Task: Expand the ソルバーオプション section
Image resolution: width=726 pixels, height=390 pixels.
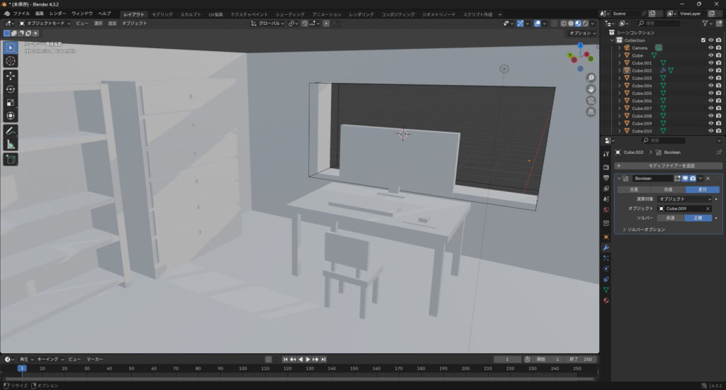Action: 624,230
